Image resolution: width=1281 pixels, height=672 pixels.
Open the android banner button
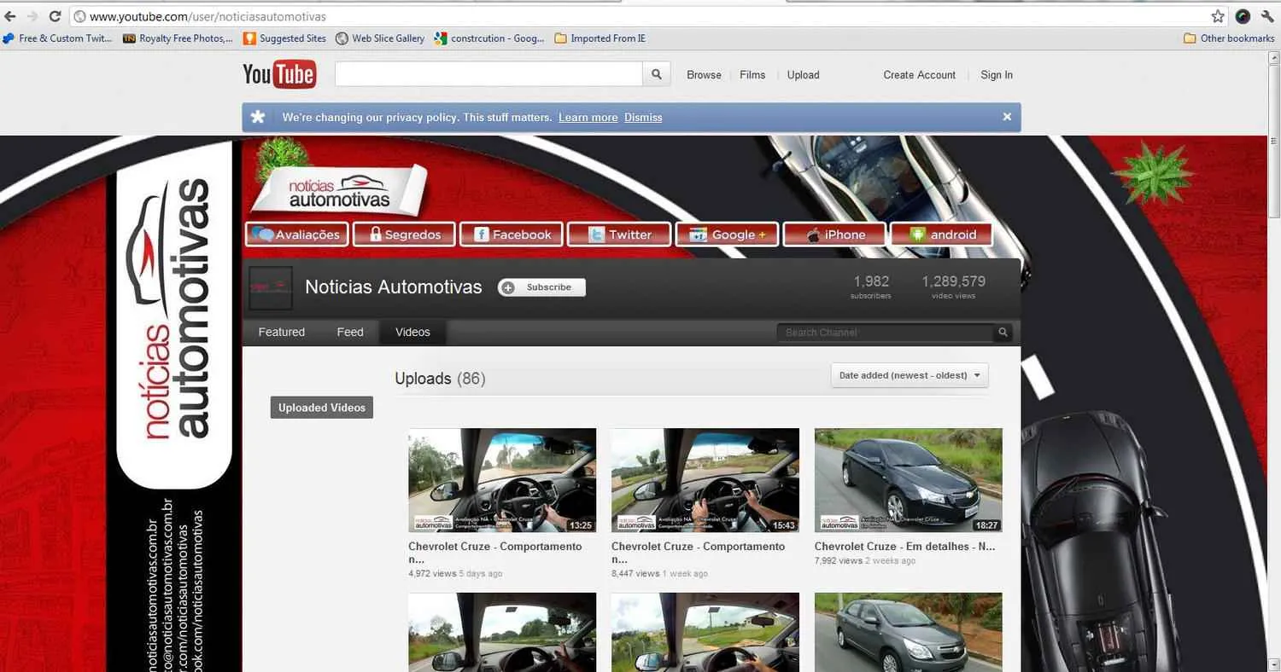click(941, 235)
